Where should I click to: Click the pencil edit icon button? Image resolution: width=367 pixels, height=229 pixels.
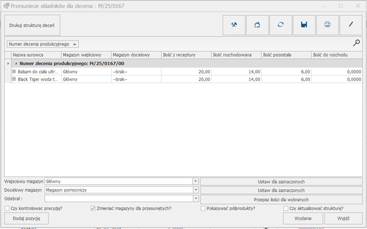point(351,25)
